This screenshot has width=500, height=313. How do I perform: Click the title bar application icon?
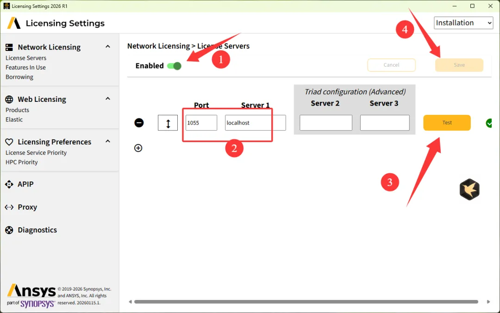(6, 6)
